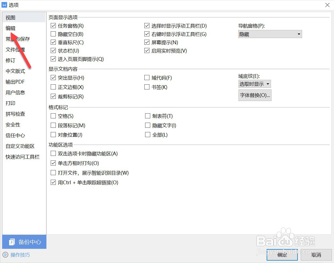Confirm settings with the 确定 button
Screen dimensions: 334x263
click(x=282, y=255)
